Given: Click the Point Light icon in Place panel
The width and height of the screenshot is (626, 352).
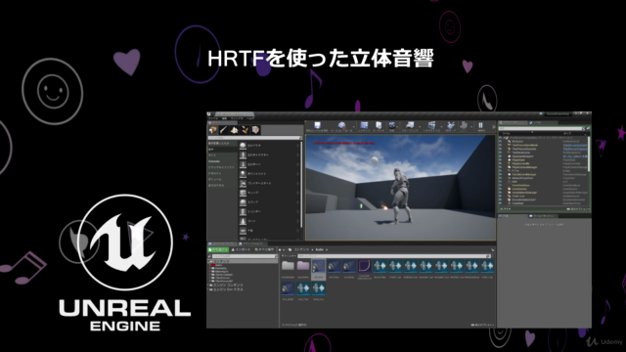Looking at the screenshot, I should point(243,174).
